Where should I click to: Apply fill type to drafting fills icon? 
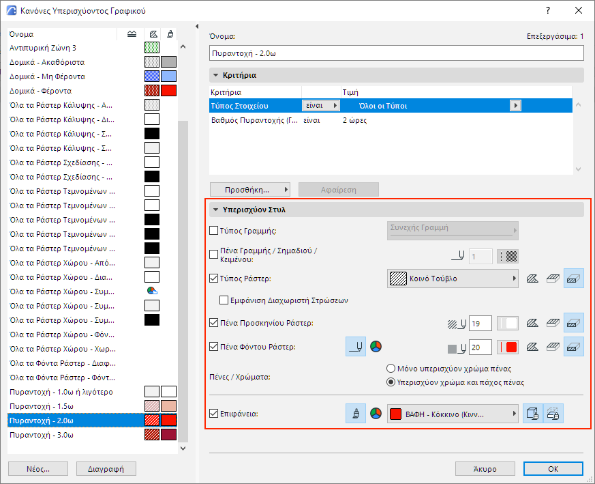(x=532, y=279)
